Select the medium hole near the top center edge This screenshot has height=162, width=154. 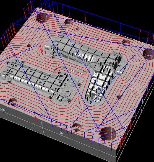[68, 22]
